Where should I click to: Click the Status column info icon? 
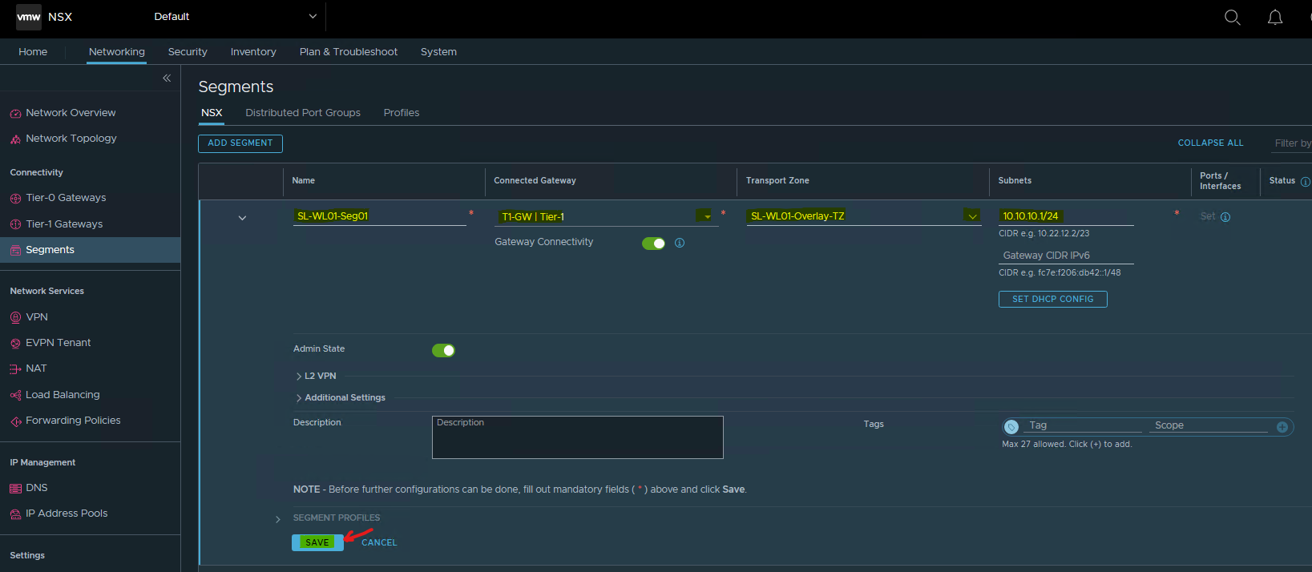coord(1305,182)
